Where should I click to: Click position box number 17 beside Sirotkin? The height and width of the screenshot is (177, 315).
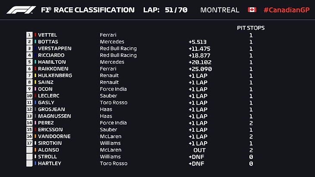click(x=29, y=143)
